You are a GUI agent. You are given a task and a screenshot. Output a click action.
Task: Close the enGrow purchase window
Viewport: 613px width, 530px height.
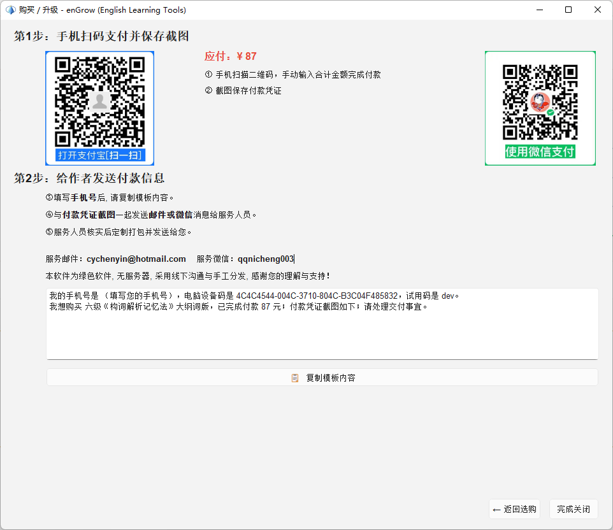pyautogui.click(x=597, y=10)
